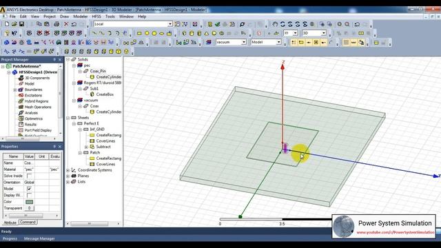Open the Message Manager tab
Viewport: 441px width, 248px height.
tap(39, 239)
